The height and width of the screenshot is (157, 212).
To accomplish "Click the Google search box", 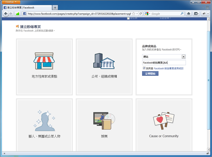I will (x=166, y=14).
